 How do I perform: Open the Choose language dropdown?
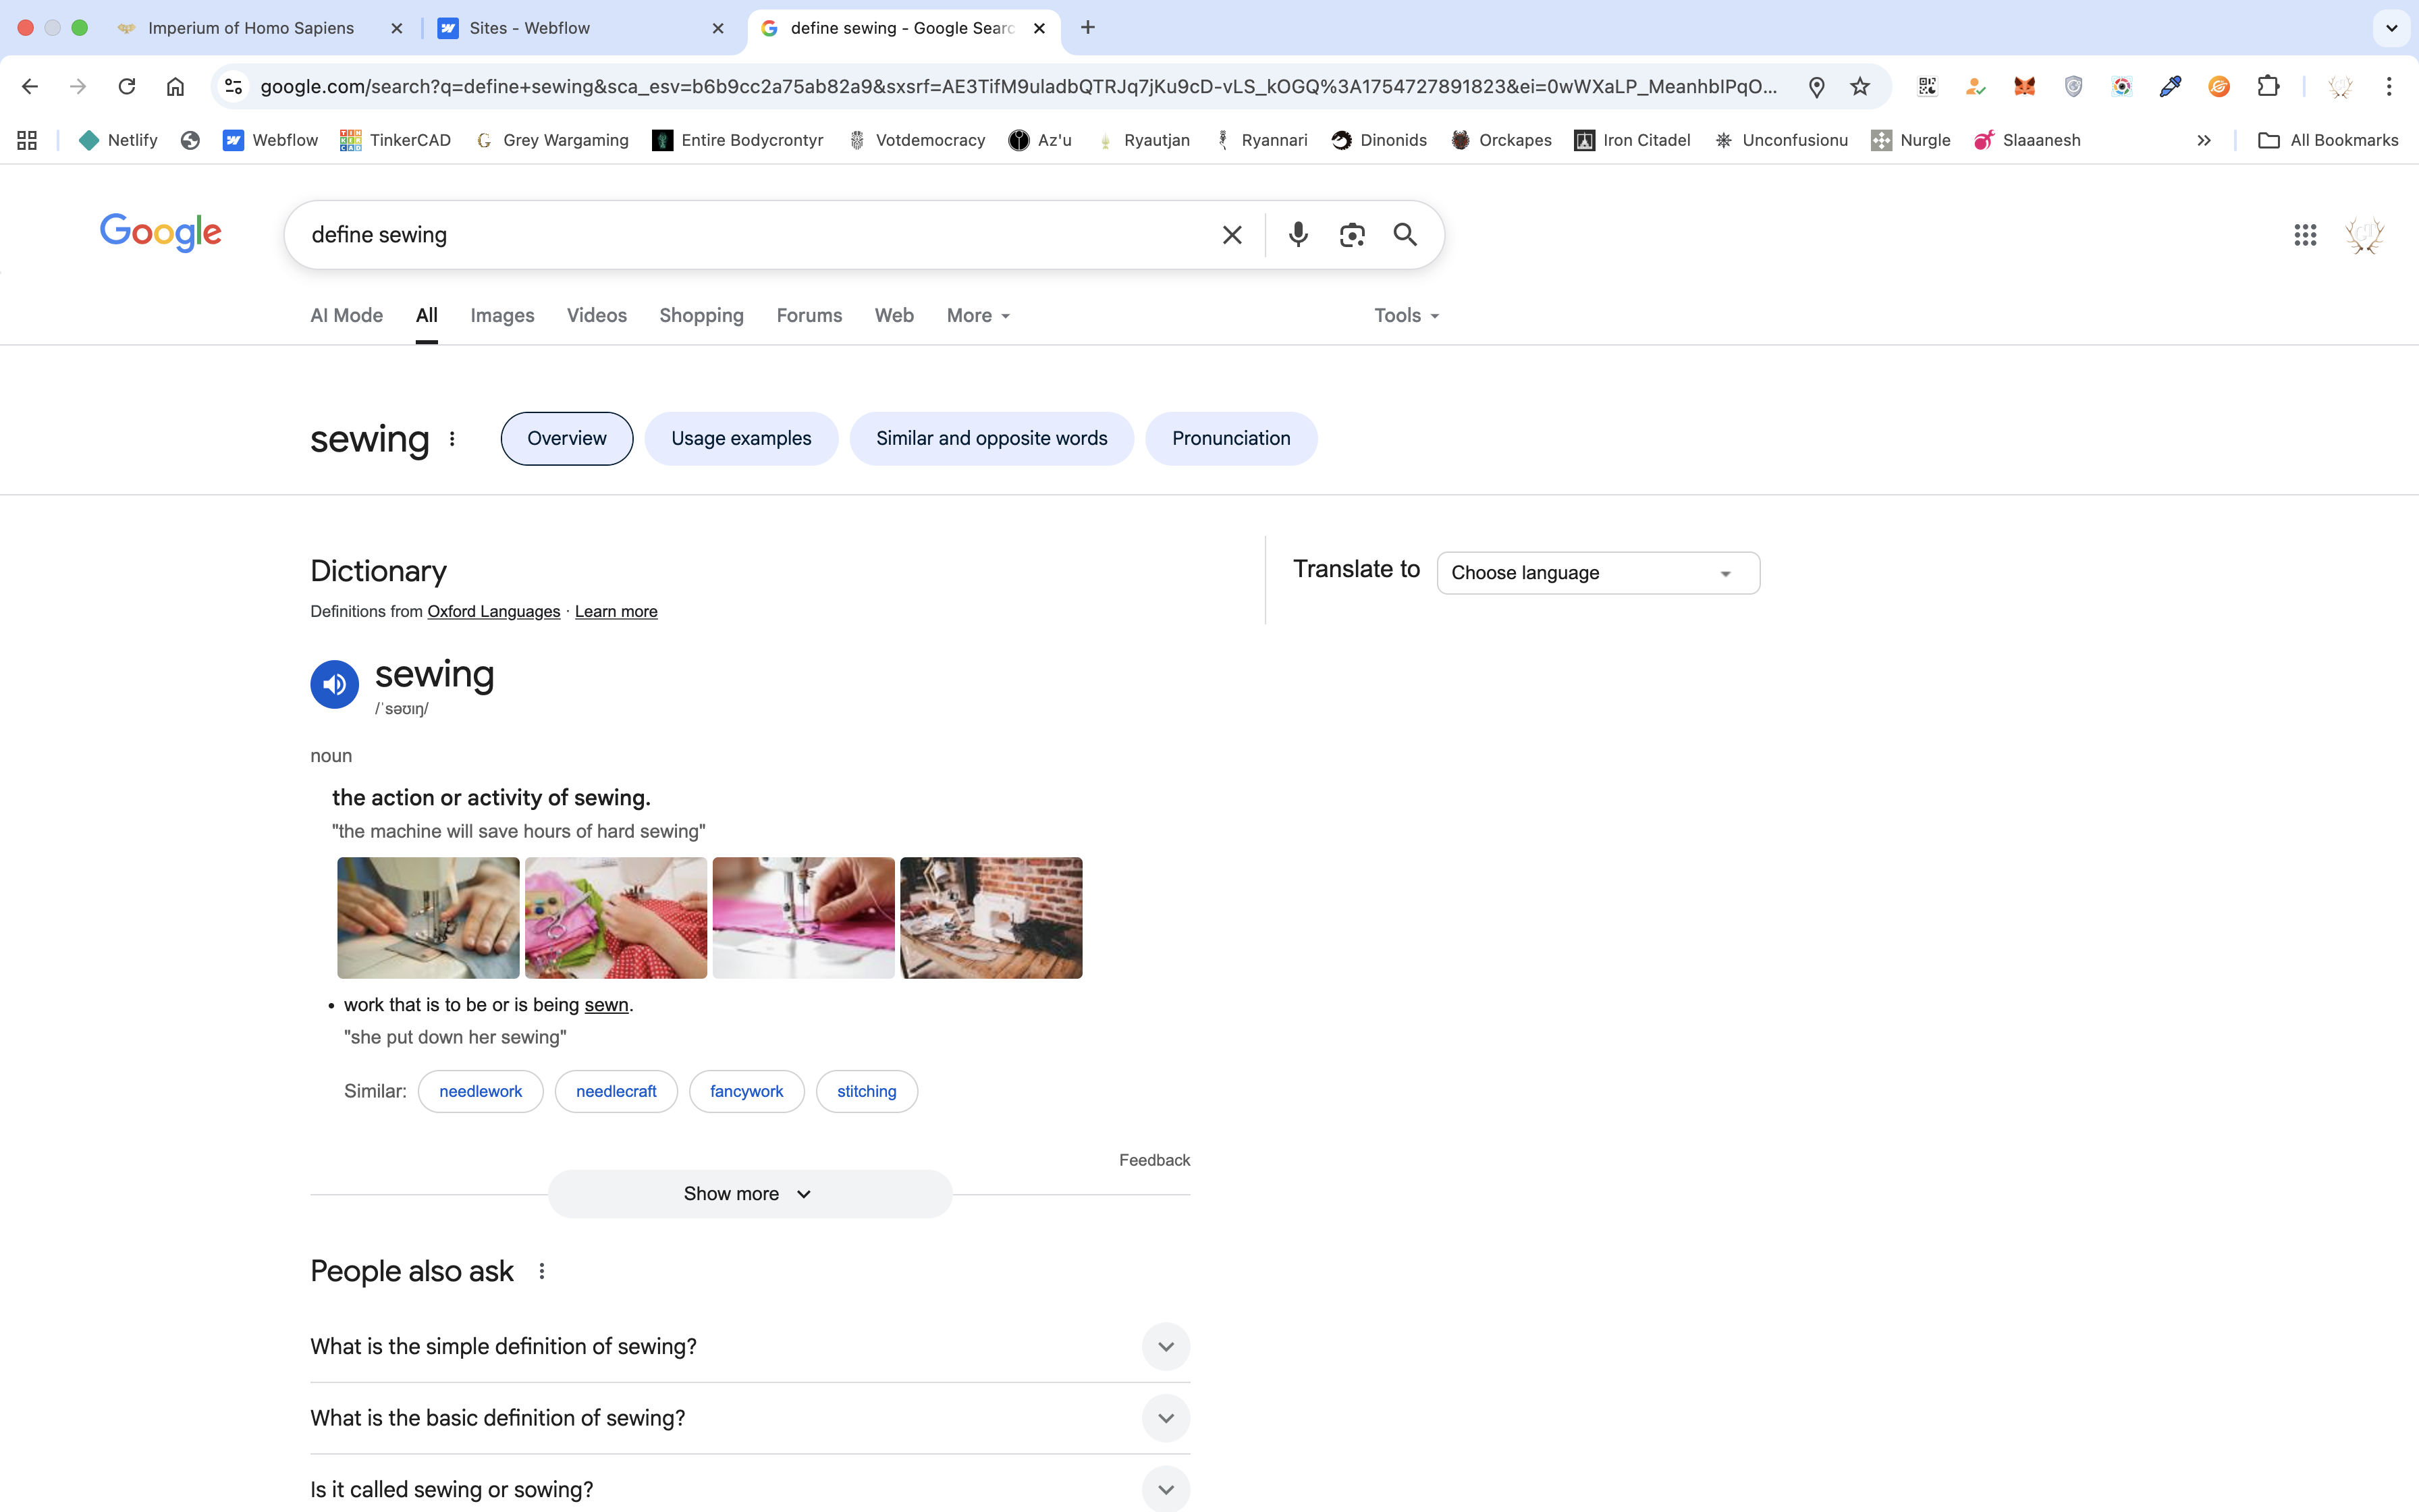(1598, 573)
